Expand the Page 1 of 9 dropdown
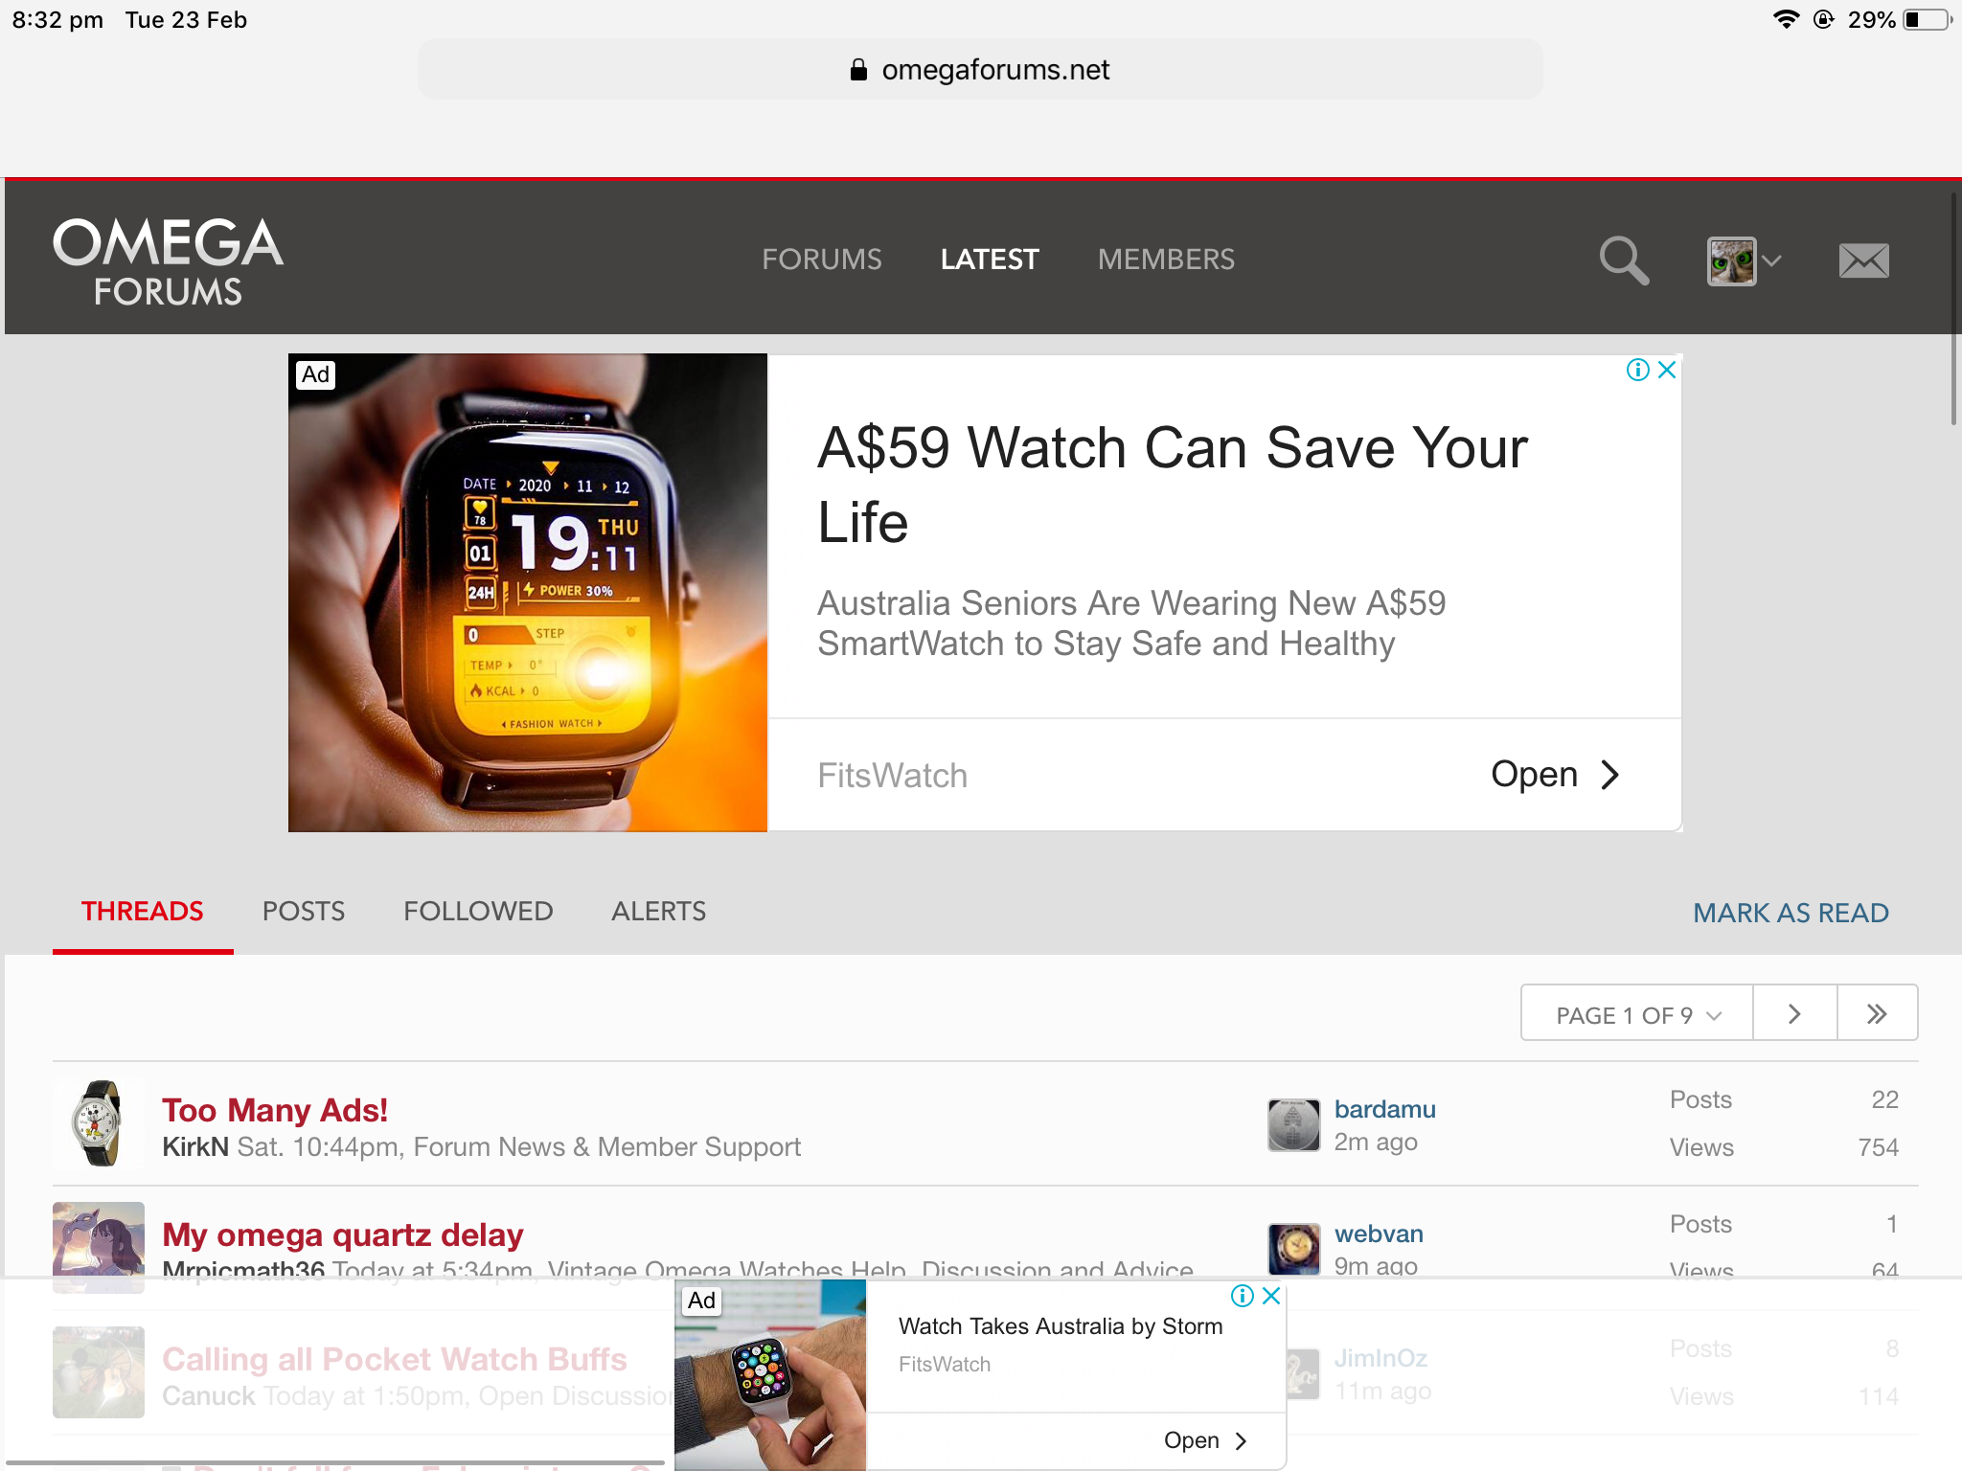The height and width of the screenshot is (1471, 1962). pos(1637,1013)
